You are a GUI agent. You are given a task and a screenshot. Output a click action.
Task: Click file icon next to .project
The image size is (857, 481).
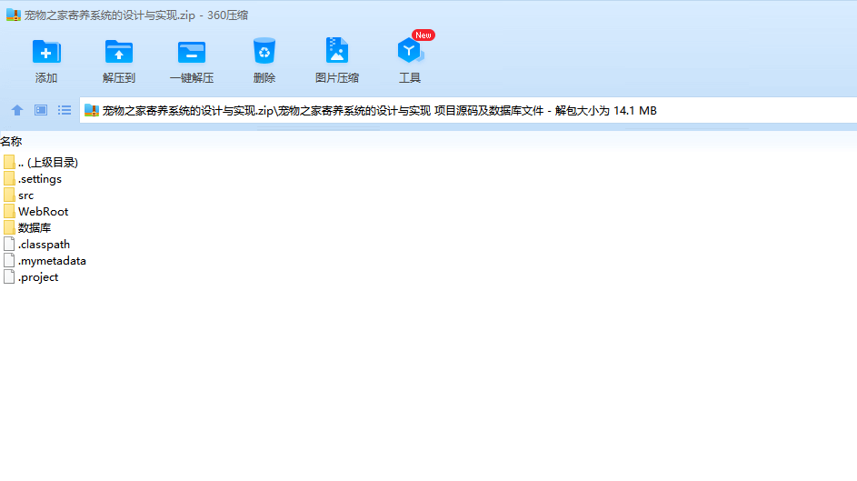[x=9, y=277]
